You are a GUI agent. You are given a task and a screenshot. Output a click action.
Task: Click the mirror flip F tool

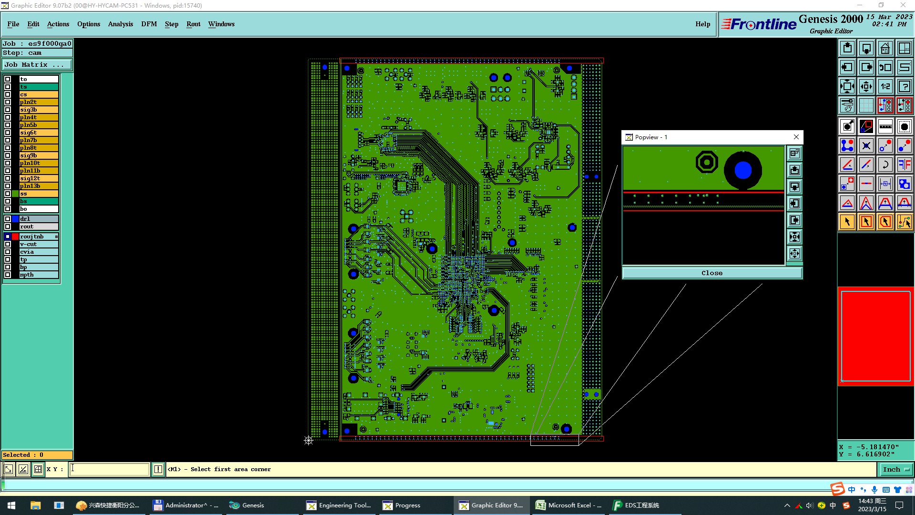pyautogui.click(x=904, y=165)
